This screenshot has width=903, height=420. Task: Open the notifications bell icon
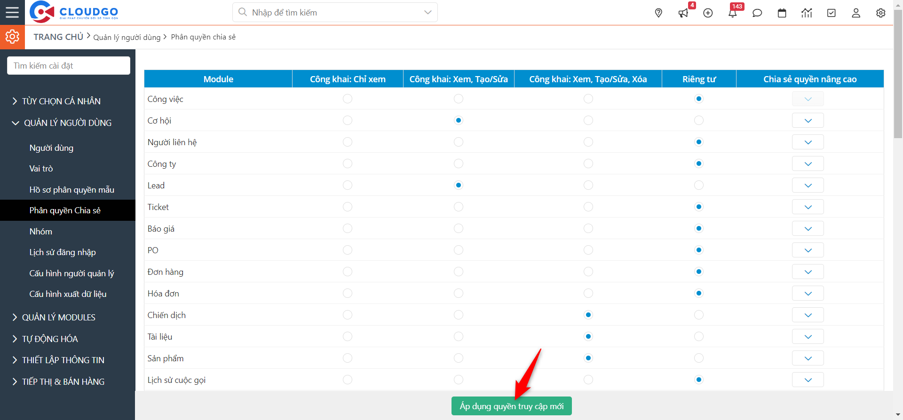point(733,13)
